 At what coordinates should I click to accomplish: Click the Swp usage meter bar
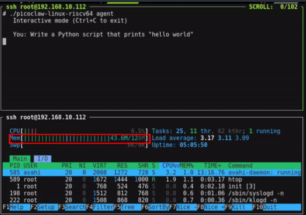click(79, 145)
